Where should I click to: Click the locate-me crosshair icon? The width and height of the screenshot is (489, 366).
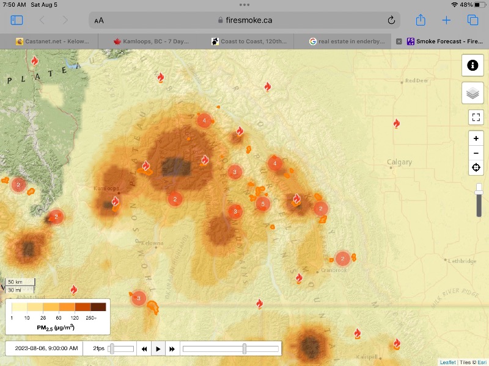(x=476, y=168)
